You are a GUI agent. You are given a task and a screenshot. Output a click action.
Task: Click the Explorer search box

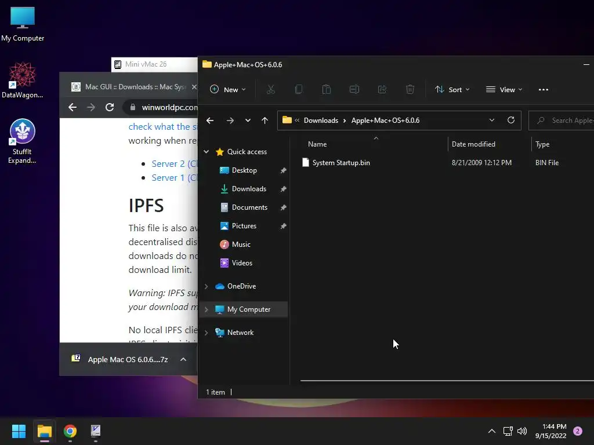562,121
